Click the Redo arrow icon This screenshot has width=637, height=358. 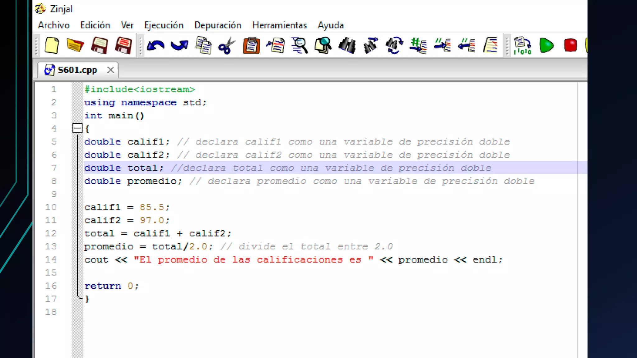coord(179,45)
